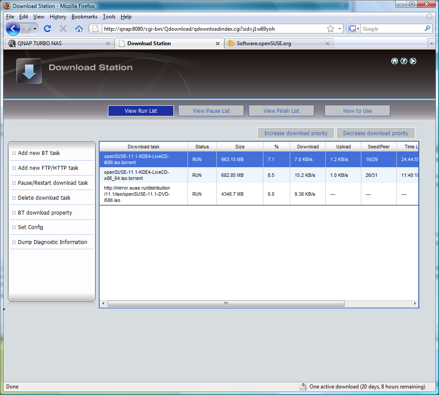439x395 pixels.
Task: Close the Software.openSUSE.org tab
Action: [x=327, y=44]
